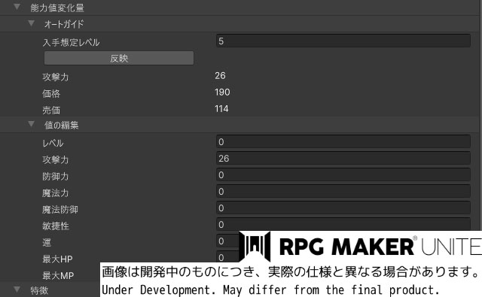This screenshot has height=297, width=482.
Task: Select the レベル value field
Action: pyautogui.click(x=343, y=142)
